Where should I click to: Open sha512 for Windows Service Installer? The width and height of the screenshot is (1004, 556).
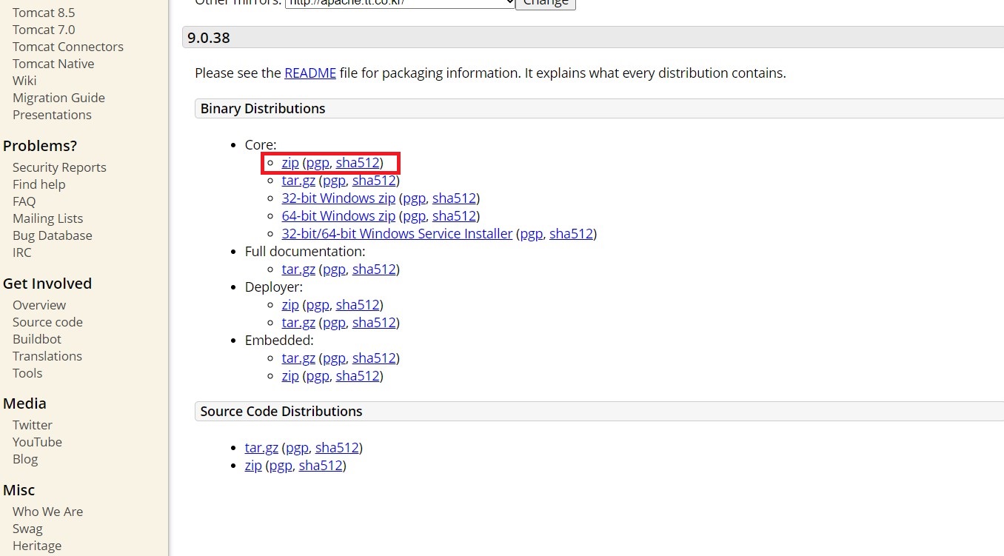coord(571,234)
